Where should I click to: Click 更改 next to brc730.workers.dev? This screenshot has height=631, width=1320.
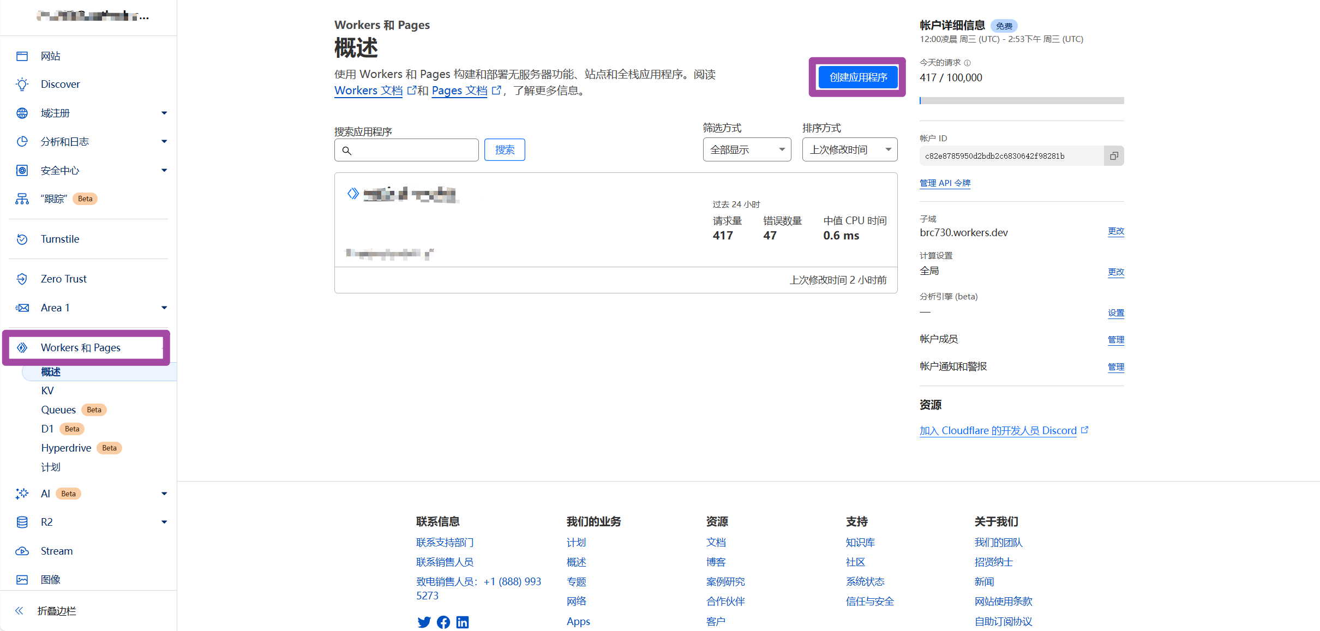(x=1116, y=231)
